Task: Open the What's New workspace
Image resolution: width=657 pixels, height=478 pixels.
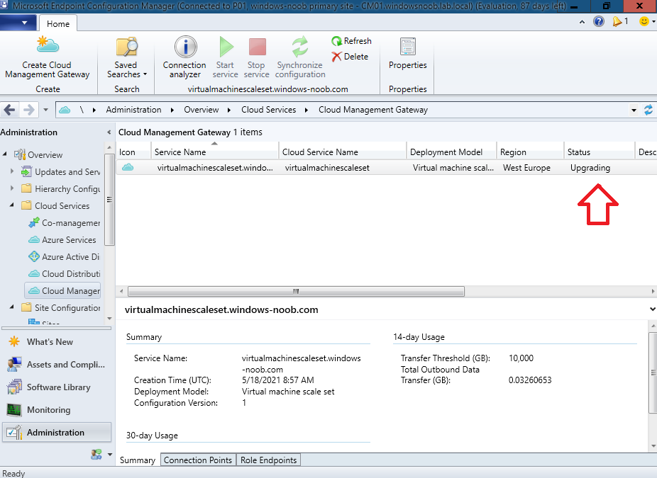Action: [x=50, y=341]
